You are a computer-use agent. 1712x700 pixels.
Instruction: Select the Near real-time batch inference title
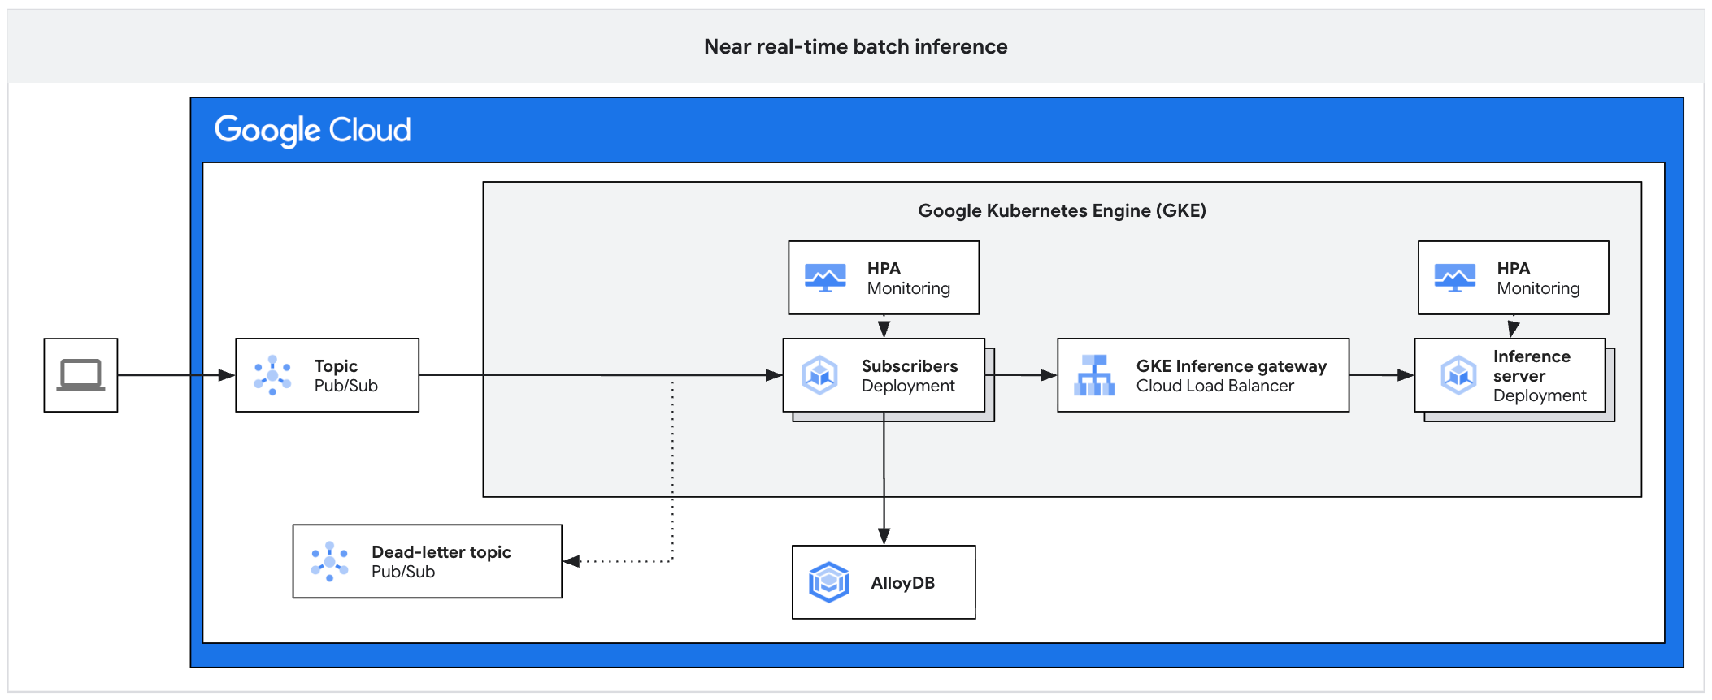click(855, 47)
